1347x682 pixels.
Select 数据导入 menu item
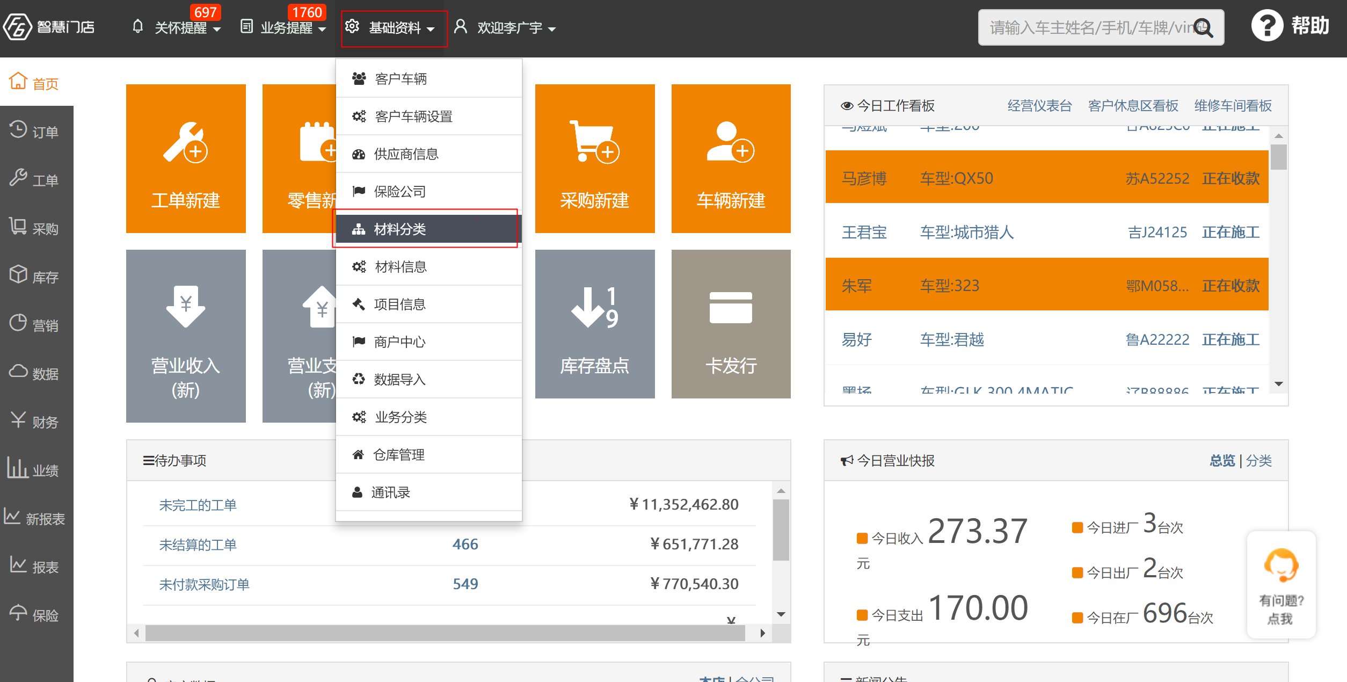pos(428,379)
